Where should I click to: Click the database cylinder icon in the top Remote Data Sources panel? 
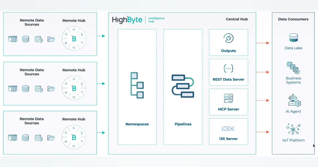[x=26, y=39]
